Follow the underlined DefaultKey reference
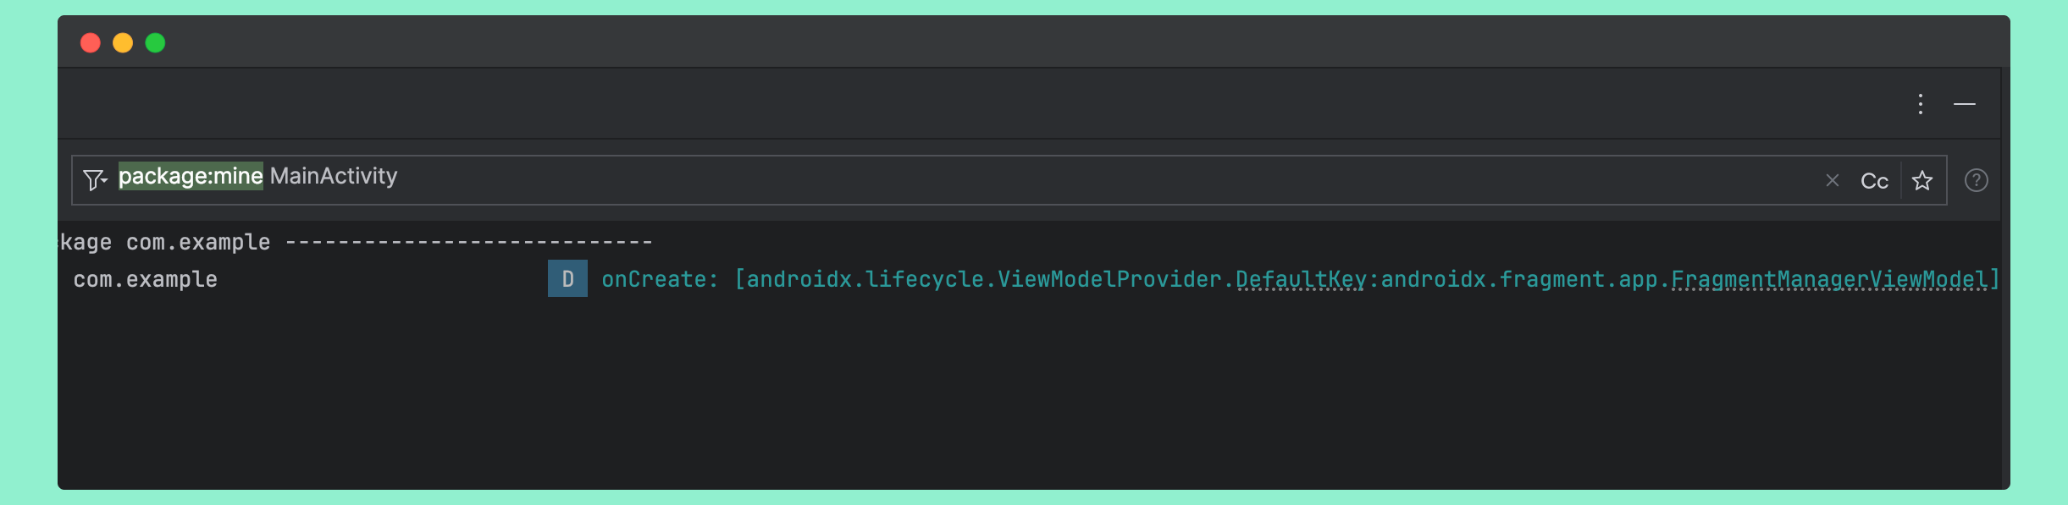 (1301, 279)
